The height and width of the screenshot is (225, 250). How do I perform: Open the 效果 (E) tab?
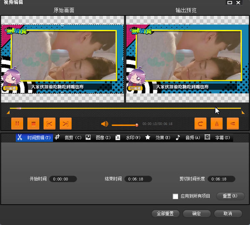158,137
